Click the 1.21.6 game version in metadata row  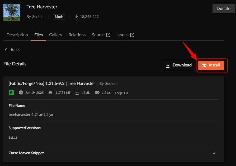pos(106,93)
